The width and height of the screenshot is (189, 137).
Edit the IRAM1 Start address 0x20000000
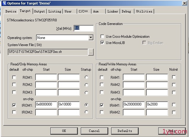click(134, 105)
